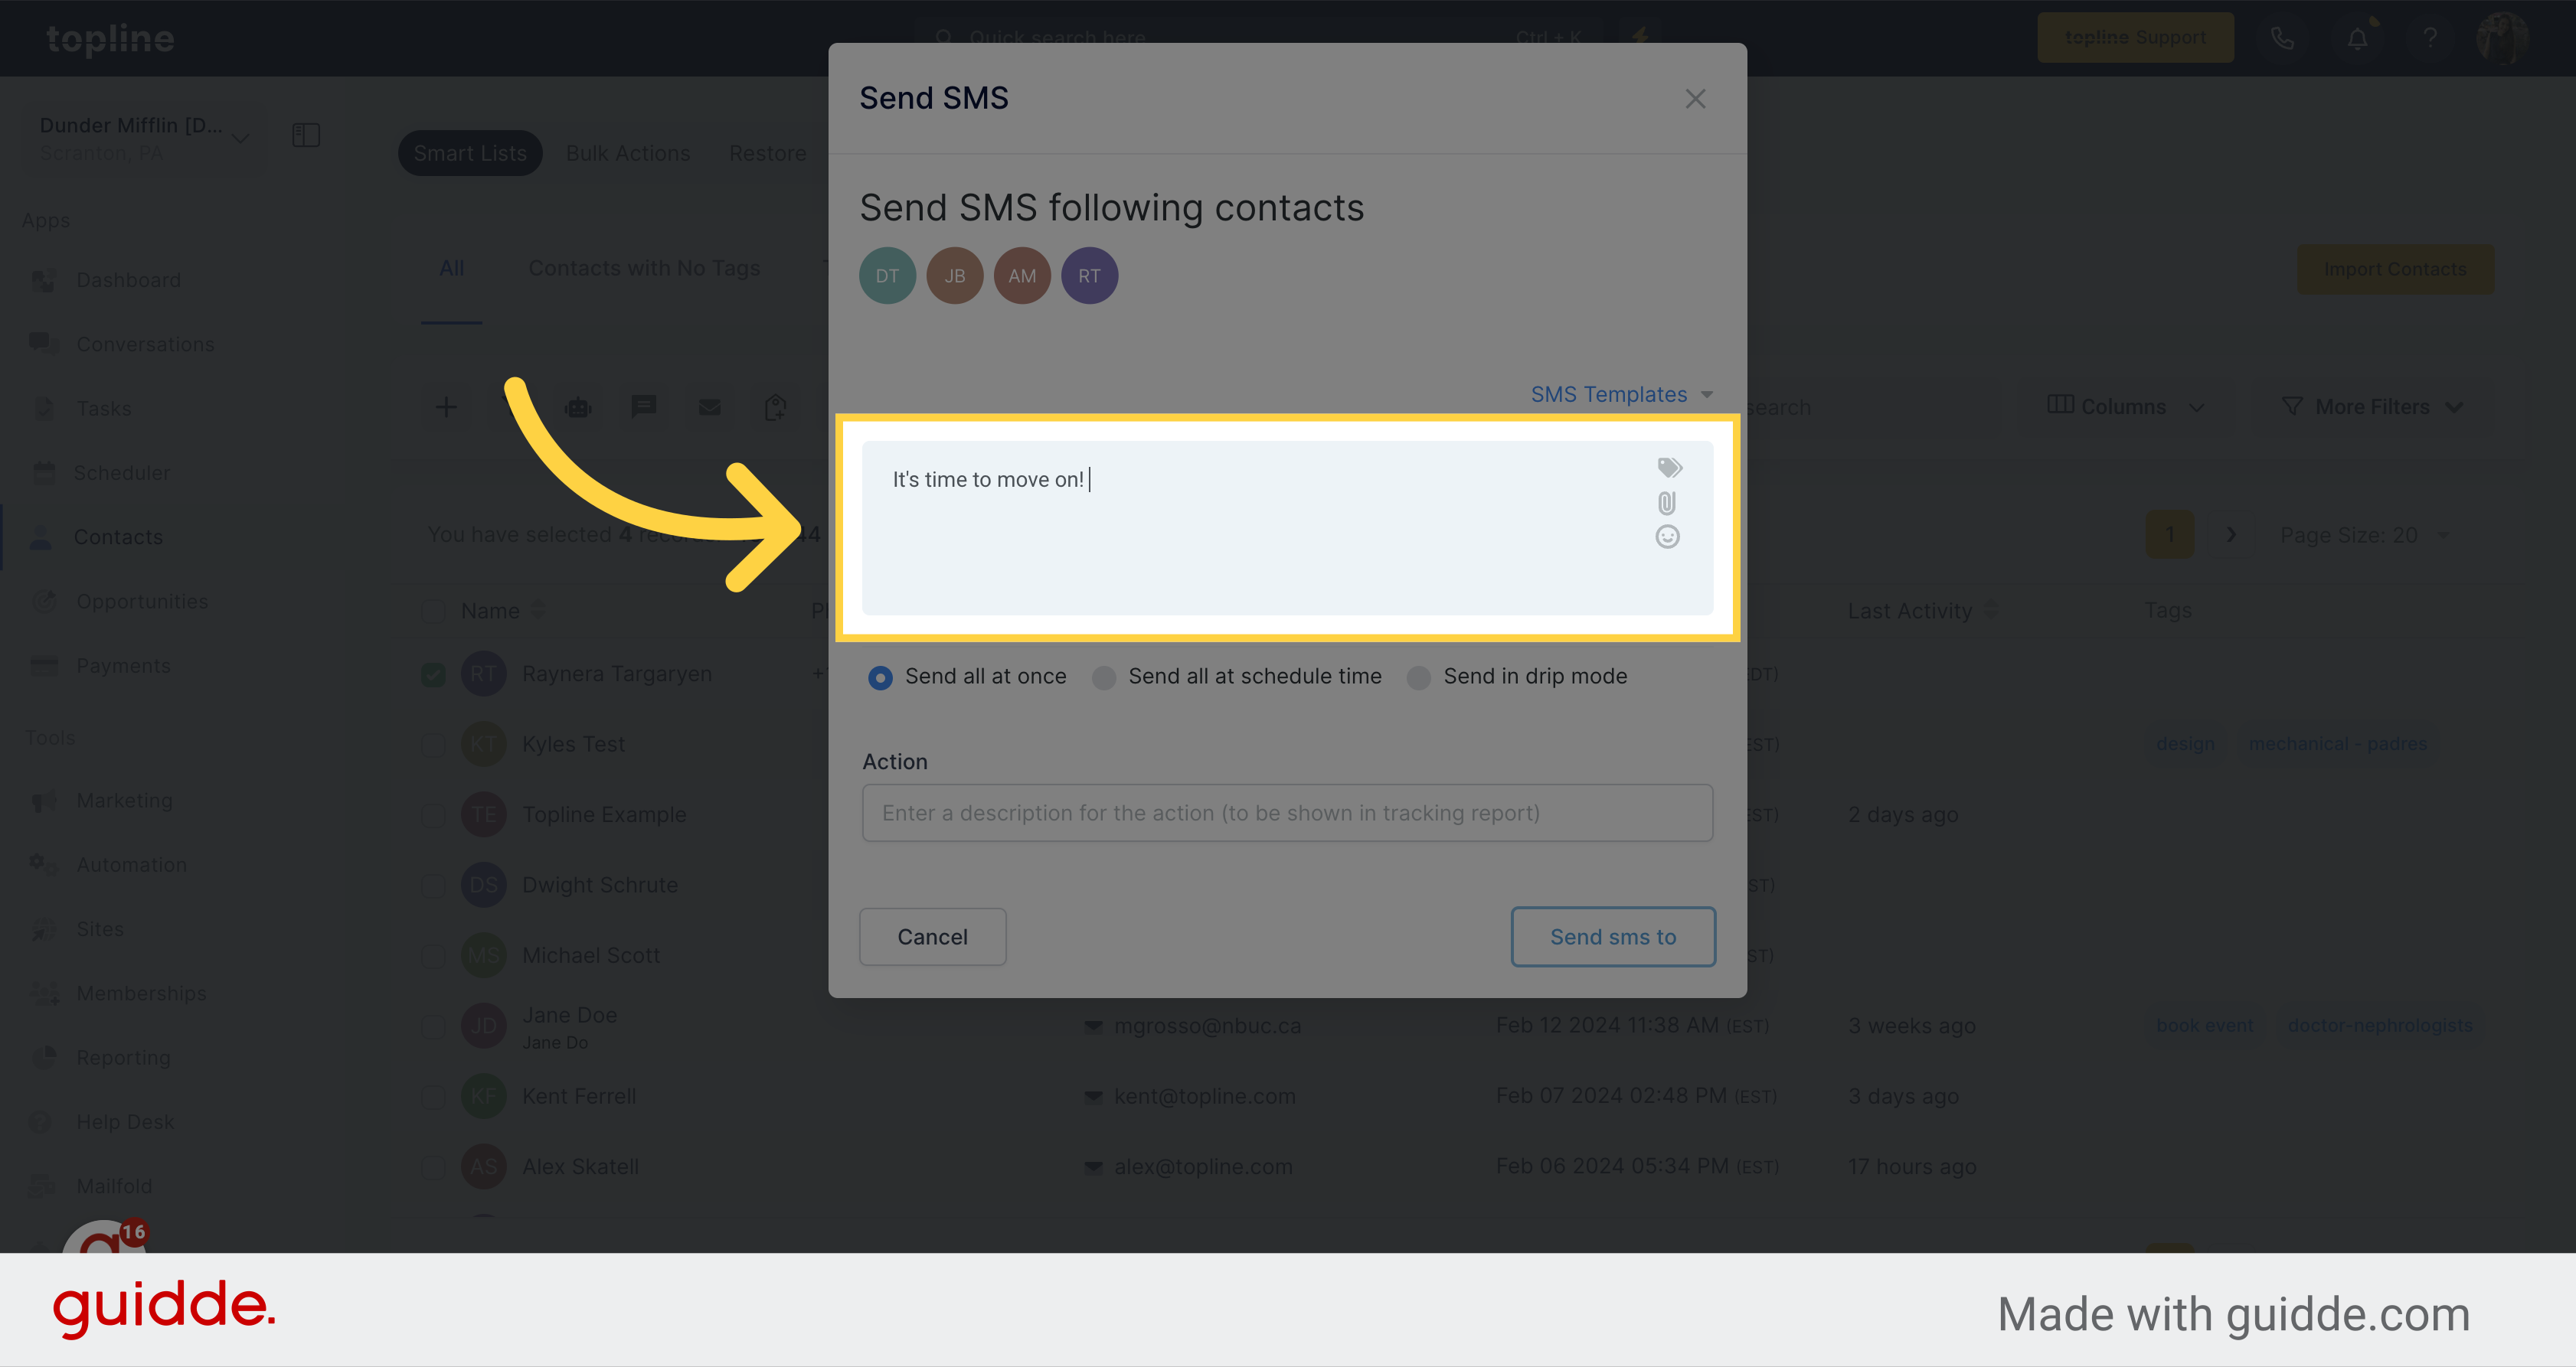Image resolution: width=2576 pixels, height=1367 pixels.
Task: Select Send all at once radio button
Action: [879, 676]
